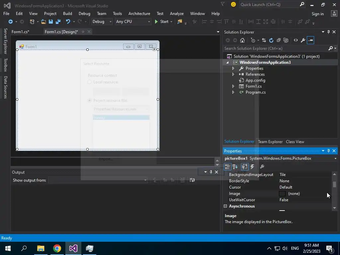This screenshot has height=255, width=340.
Task: Open the Analyze menu
Action: click(x=177, y=13)
